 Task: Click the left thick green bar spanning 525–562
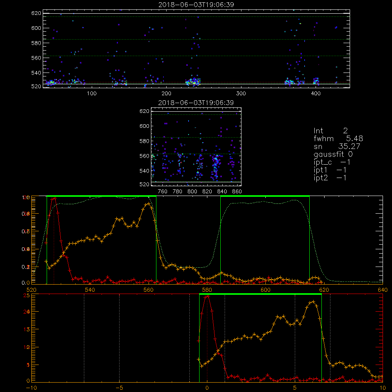pyautogui.click(x=102, y=196)
